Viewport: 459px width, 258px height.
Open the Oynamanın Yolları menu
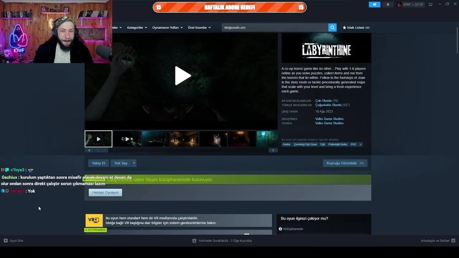pyautogui.click(x=167, y=28)
